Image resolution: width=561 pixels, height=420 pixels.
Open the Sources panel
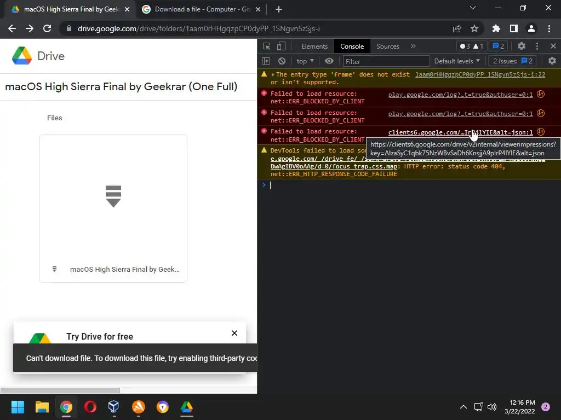click(x=387, y=46)
